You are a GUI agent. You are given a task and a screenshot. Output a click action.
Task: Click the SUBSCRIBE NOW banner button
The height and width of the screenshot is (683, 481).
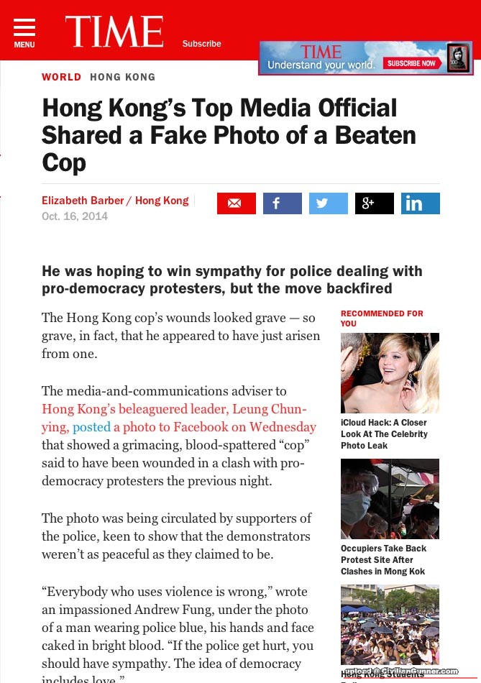412,63
